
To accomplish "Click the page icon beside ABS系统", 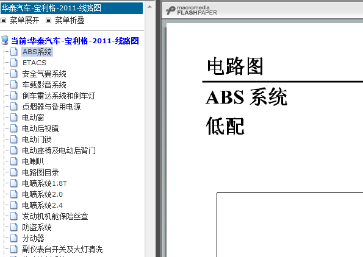I will [x=14, y=52].
